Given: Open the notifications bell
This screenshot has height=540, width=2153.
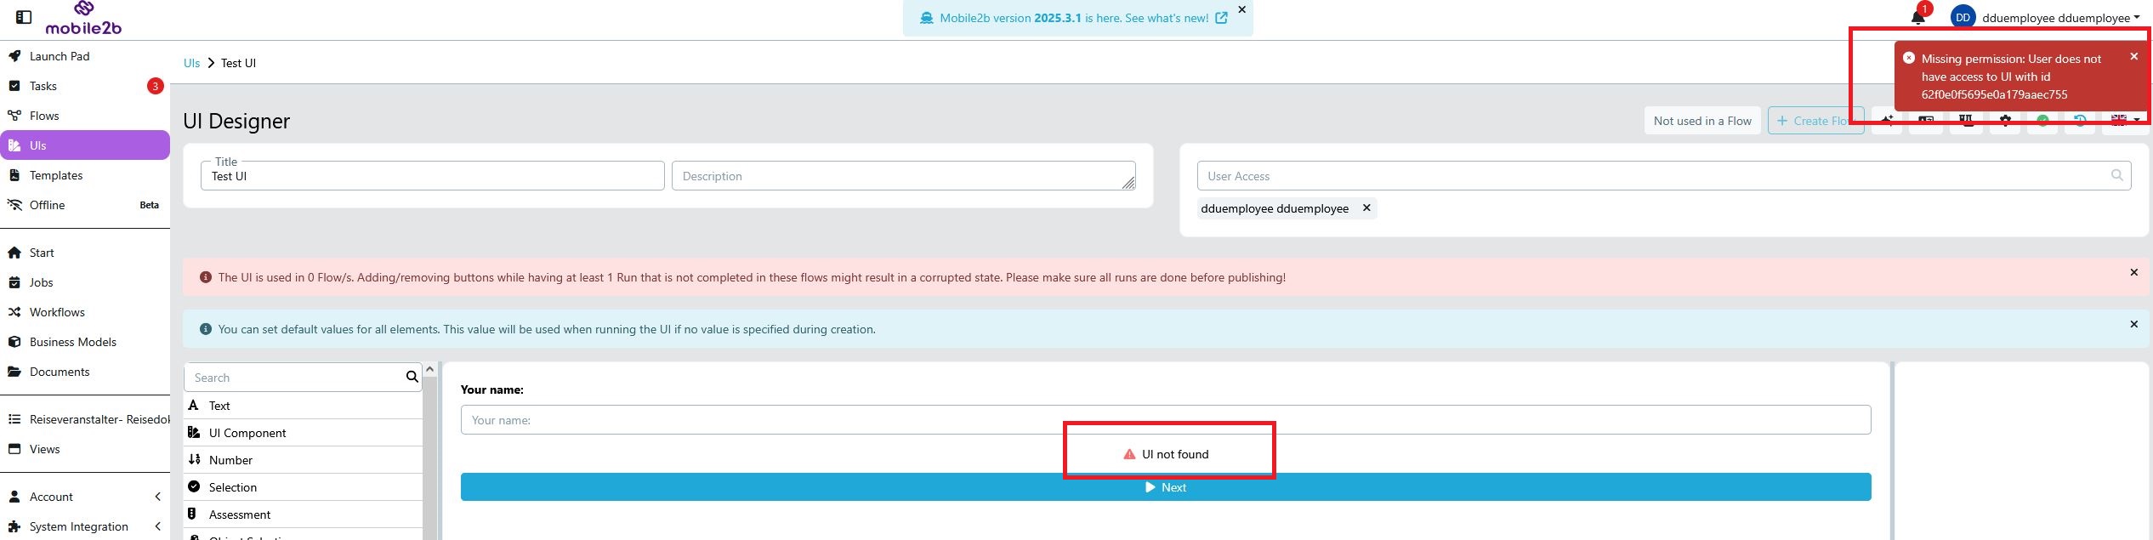Looking at the screenshot, I should tap(1917, 18).
